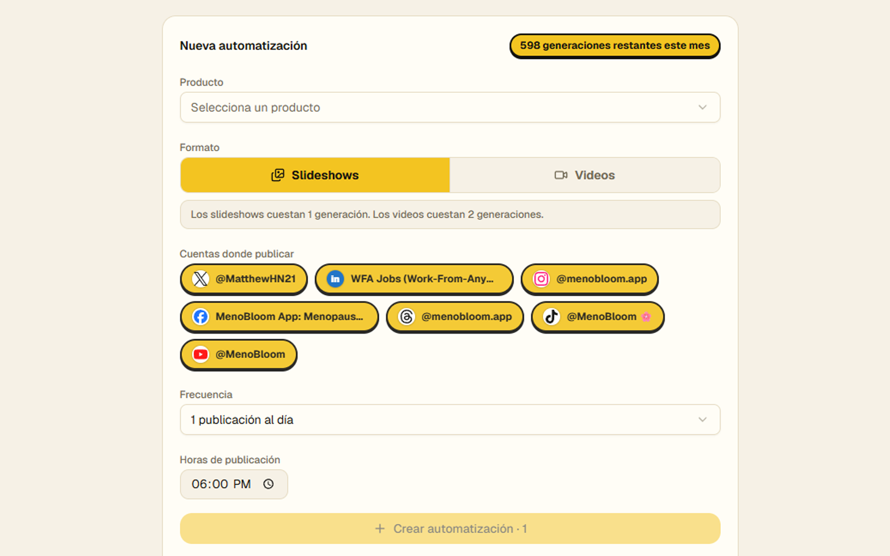Click the LinkedIn icon on WFA Jobs chip
890x556 pixels.
(335, 279)
